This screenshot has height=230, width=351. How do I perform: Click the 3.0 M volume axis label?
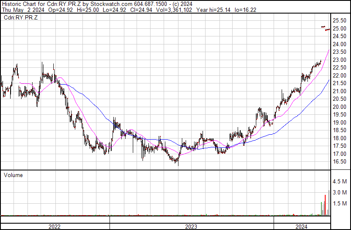pos(340,193)
